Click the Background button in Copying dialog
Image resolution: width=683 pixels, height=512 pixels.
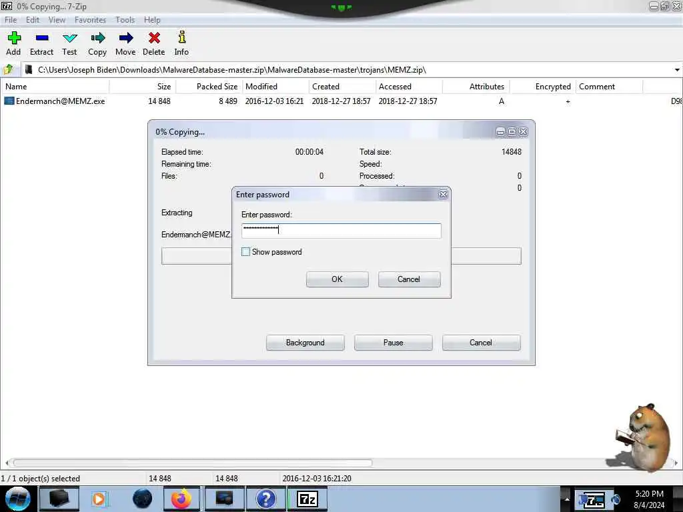pos(305,343)
